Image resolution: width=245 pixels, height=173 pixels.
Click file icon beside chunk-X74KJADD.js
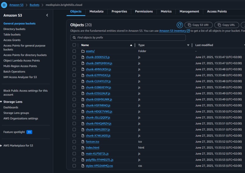tap(83, 136)
